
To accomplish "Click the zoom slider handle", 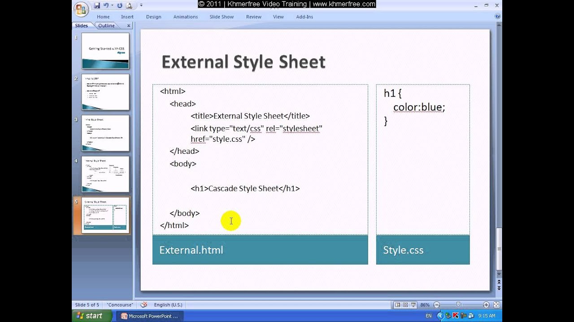I will click(x=458, y=305).
